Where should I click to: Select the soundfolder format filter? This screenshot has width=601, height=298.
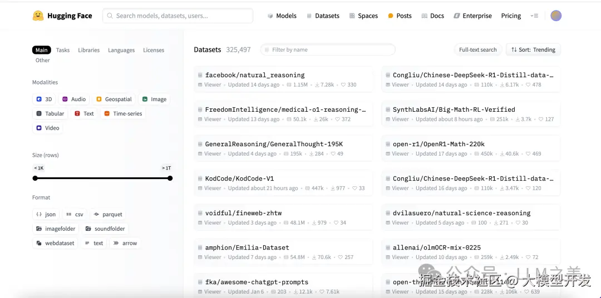pos(105,229)
